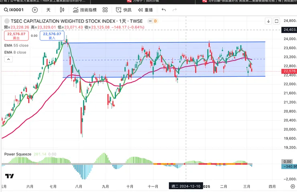Click the 八月 label on time axis
Viewport: 297px width, 192px height.
pyautogui.click(x=79, y=186)
